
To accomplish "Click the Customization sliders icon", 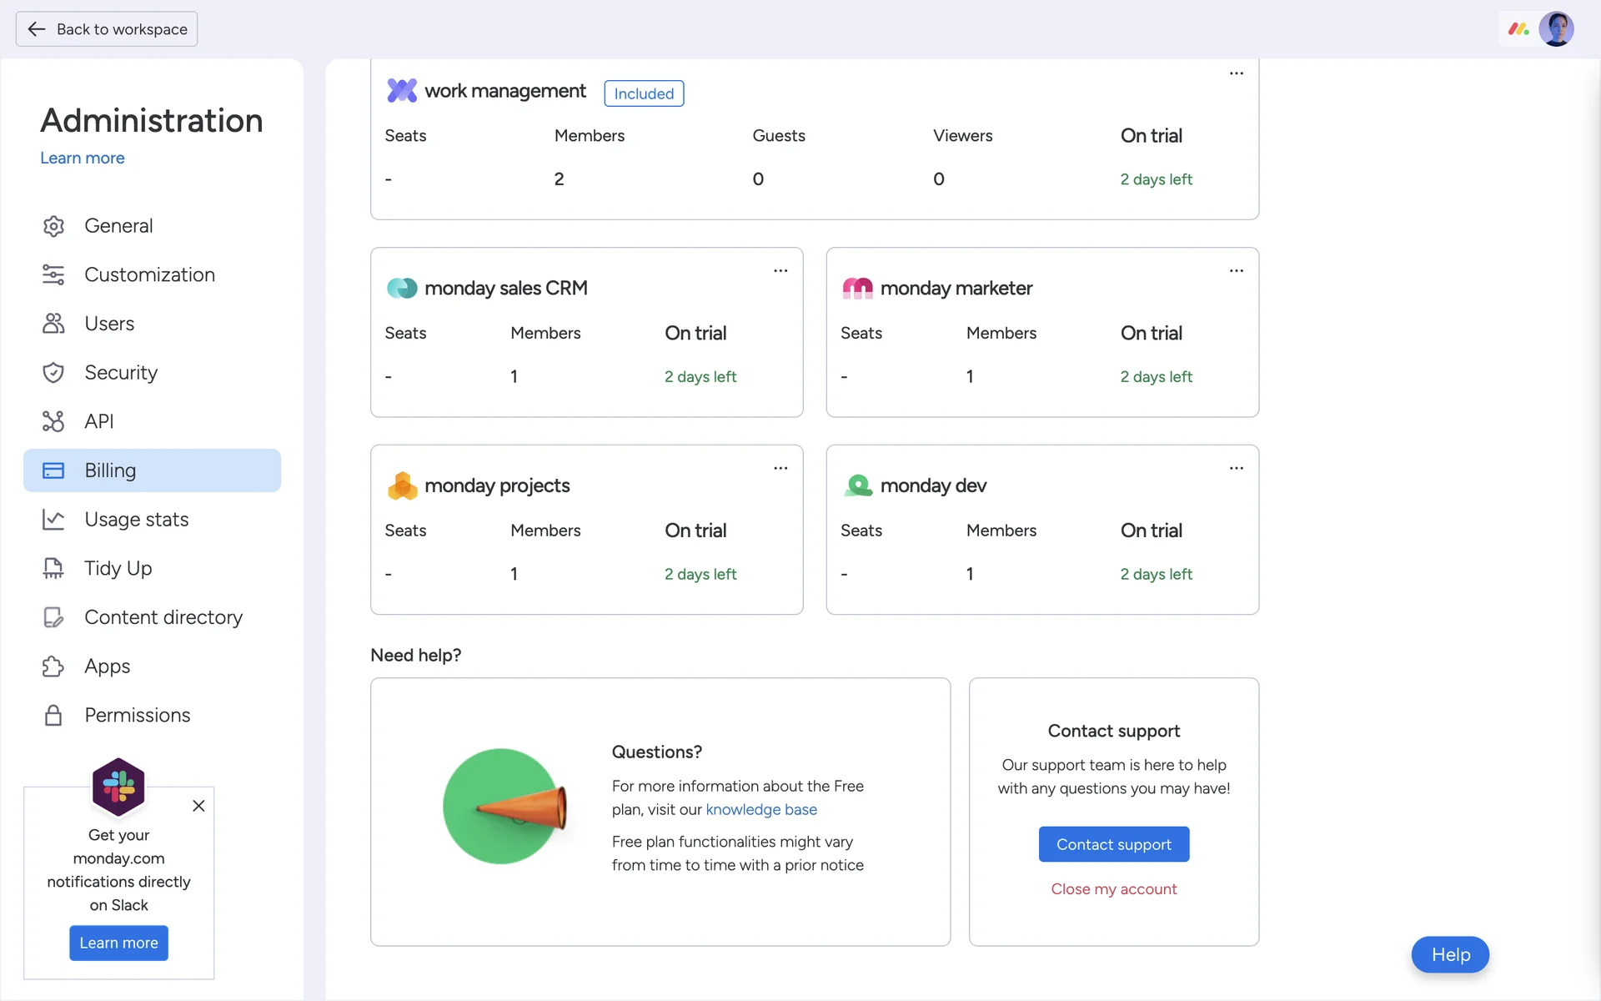I will point(53,274).
